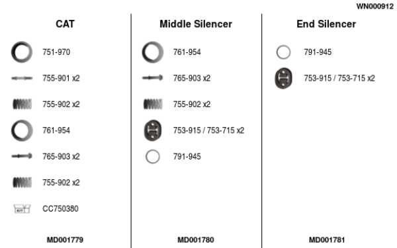This screenshot has width=397, height=248.
Task: Click the first 755-902 spring icon in CAT
Action: point(22,104)
